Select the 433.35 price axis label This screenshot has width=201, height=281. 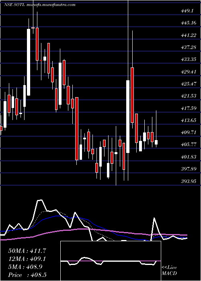(189, 59)
